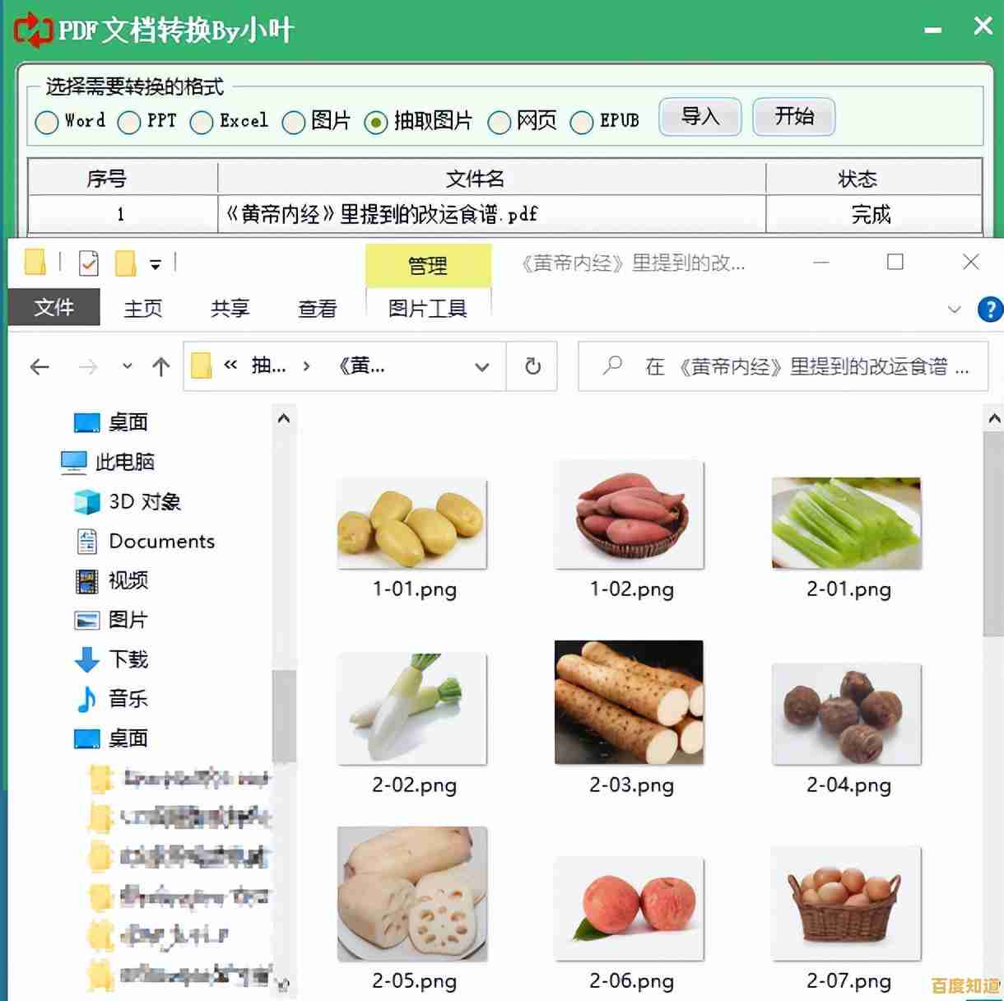Switch to the 查看 ribbon tab
Screen dimensions: 1004x1001
(x=317, y=308)
